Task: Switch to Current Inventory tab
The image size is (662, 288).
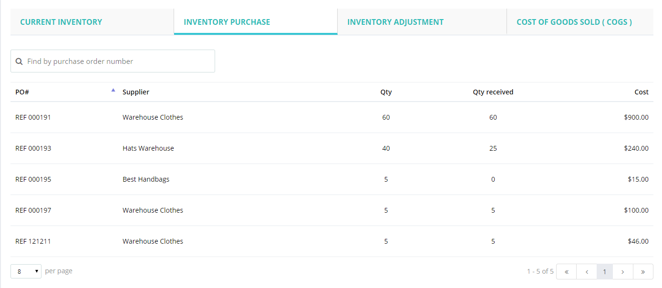Action: (61, 22)
